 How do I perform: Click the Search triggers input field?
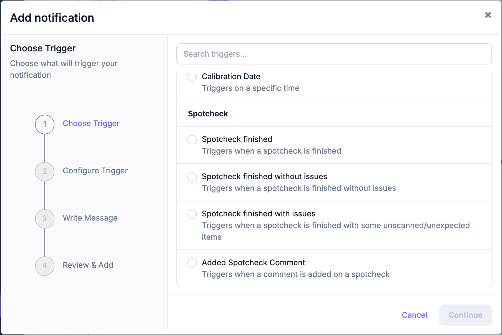tap(334, 54)
